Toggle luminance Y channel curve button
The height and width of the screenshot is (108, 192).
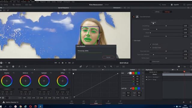[x=130, y=73]
